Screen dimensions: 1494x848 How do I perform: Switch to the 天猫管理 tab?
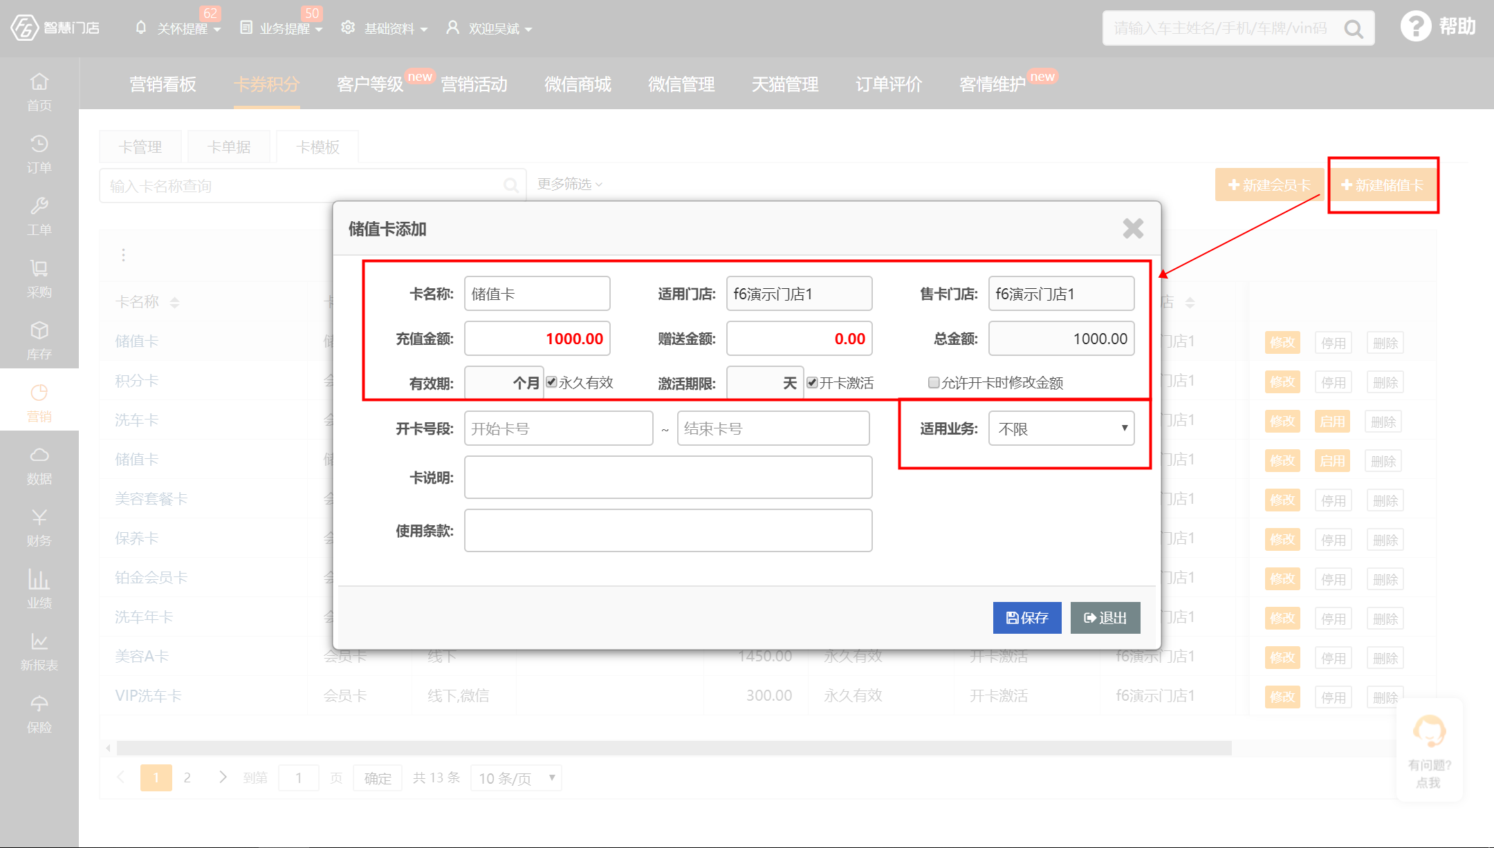pyautogui.click(x=786, y=84)
